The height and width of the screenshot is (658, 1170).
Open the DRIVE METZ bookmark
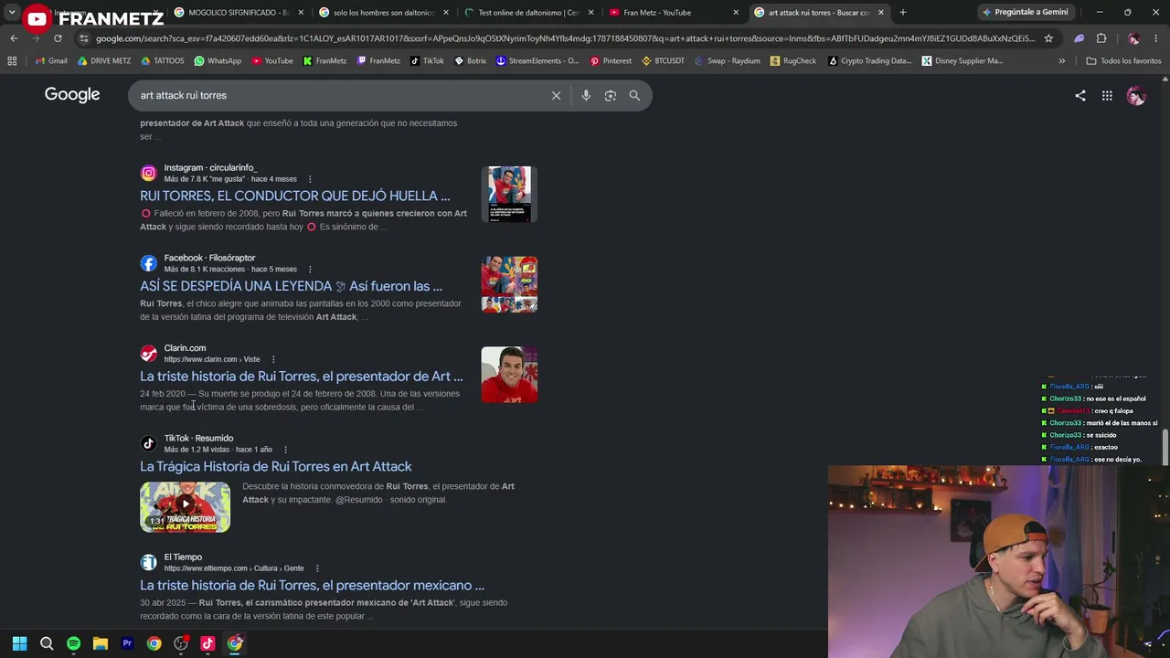point(104,61)
